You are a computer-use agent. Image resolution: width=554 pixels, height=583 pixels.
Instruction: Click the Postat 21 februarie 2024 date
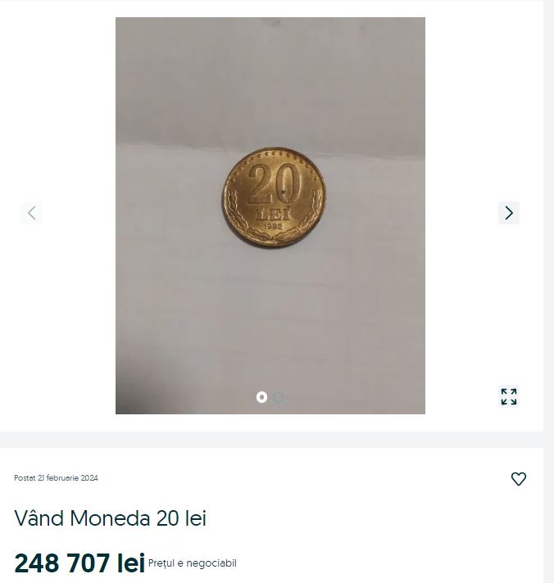(56, 477)
